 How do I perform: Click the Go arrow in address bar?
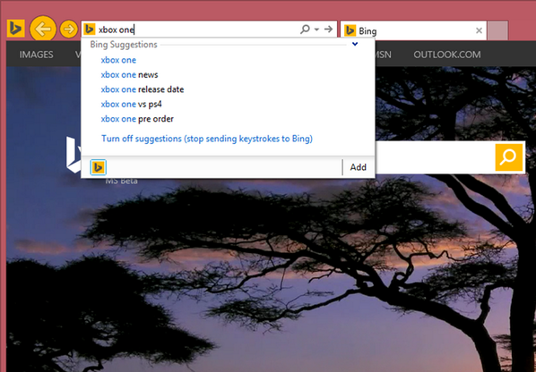329,30
